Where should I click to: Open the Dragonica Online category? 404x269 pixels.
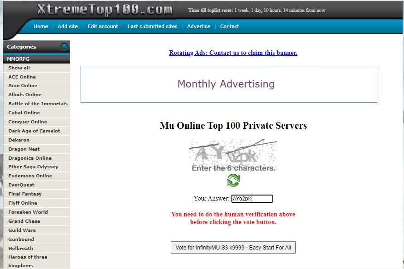[x=37, y=158]
